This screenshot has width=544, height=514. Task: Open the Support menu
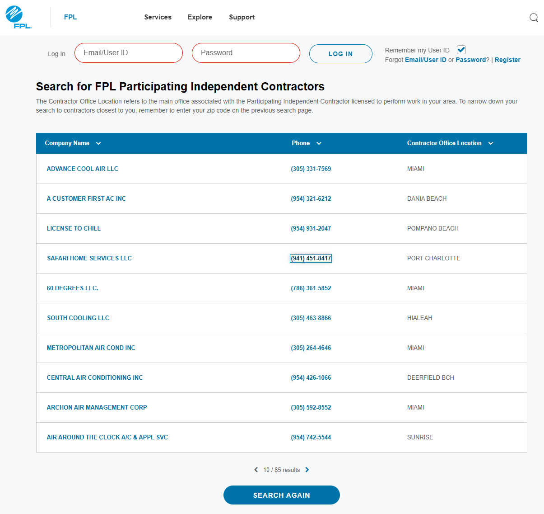(x=242, y=17)
